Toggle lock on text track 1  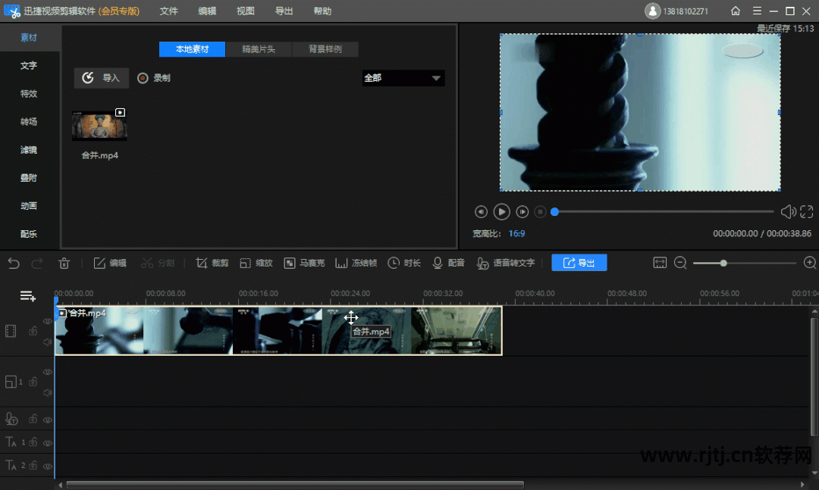click(x=33, y=442)
